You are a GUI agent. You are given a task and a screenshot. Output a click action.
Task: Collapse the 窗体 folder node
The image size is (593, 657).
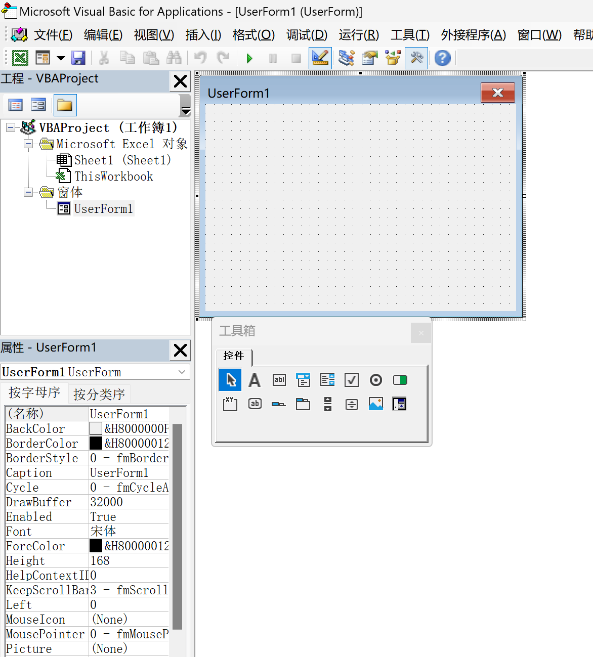28,192
